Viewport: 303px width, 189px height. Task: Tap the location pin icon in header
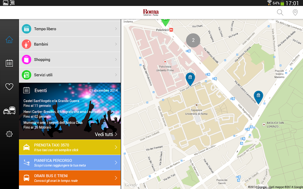[295, 12]
